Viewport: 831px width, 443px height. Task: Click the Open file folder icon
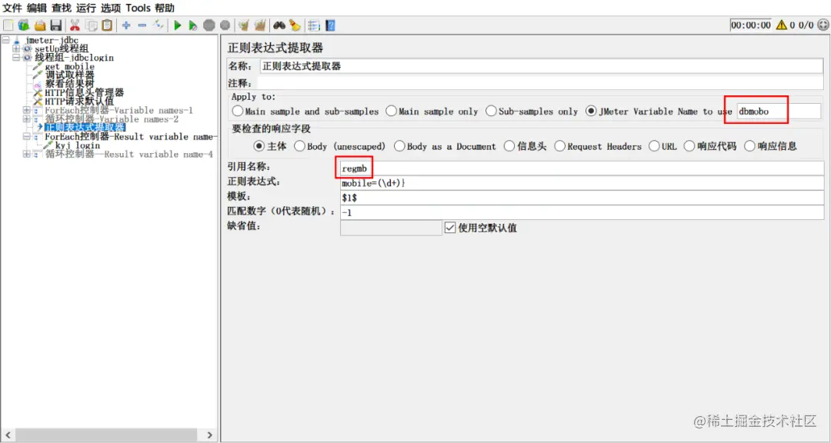[x=40, y=25]
